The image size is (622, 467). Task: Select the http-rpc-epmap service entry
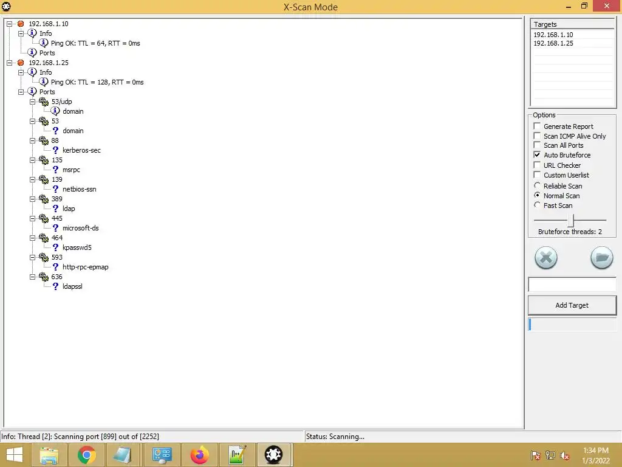pyautogui.click(x=85, y=267)
